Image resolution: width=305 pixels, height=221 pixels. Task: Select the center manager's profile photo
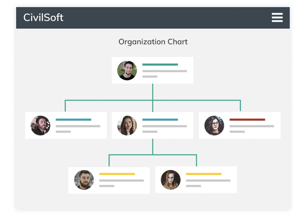pos(127,125)
